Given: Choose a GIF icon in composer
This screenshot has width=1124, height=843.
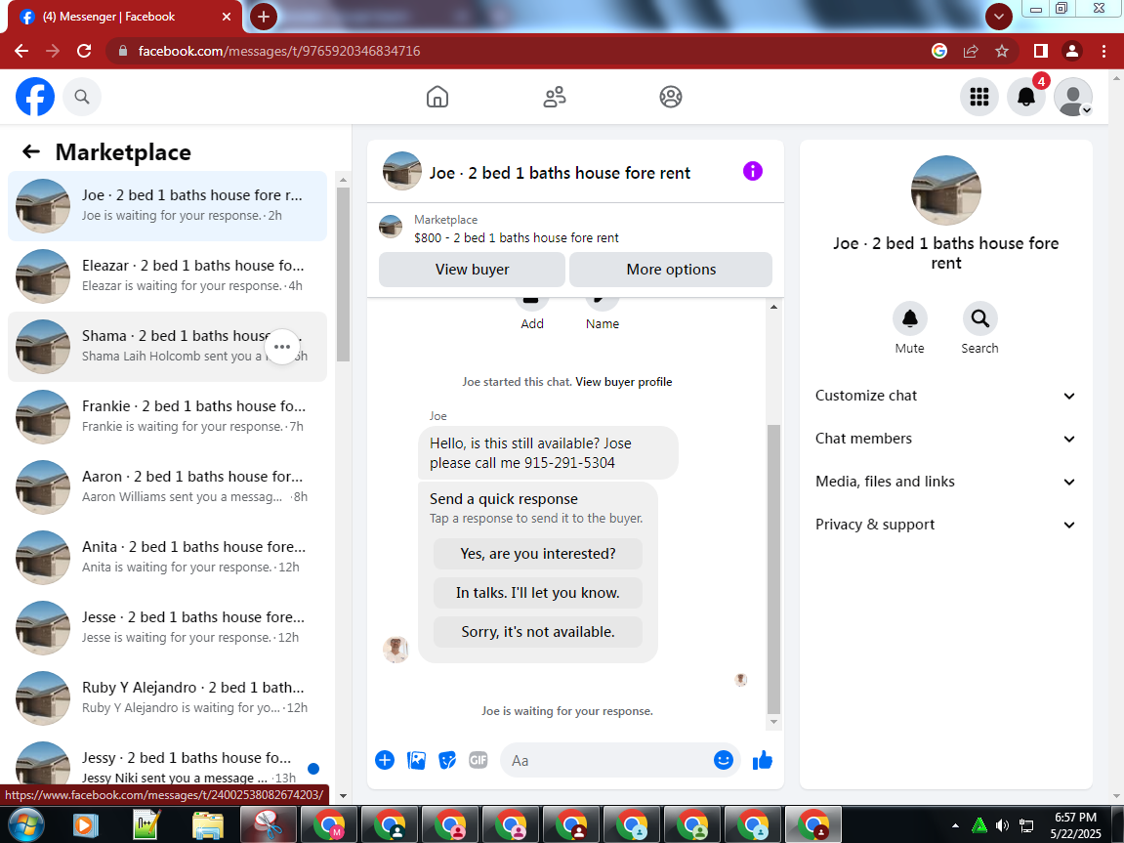Looking at the screenshot, I should pos(479,761).
